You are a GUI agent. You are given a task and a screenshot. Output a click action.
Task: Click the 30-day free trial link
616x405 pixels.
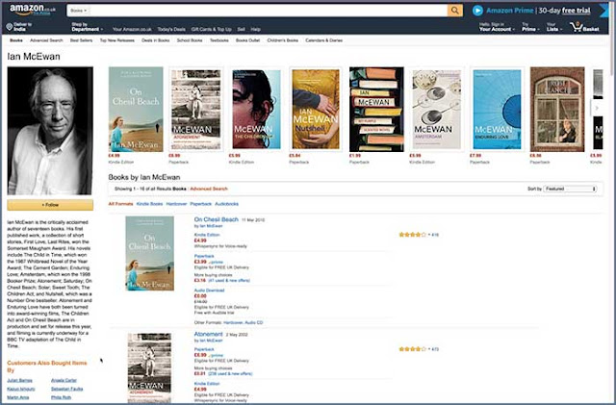(x=564, y=11)
